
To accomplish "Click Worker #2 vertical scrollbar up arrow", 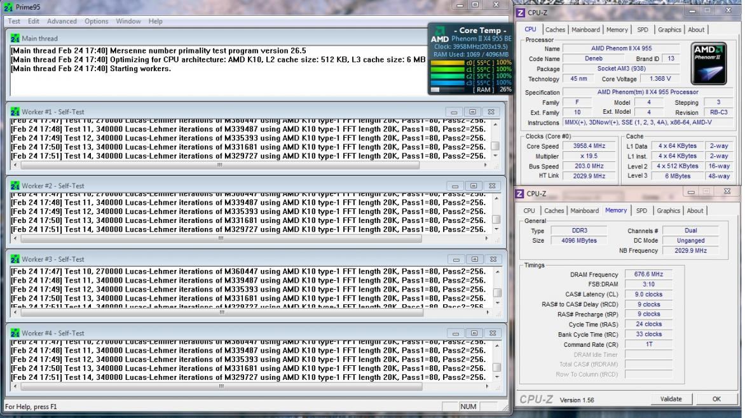I will 496,198.
